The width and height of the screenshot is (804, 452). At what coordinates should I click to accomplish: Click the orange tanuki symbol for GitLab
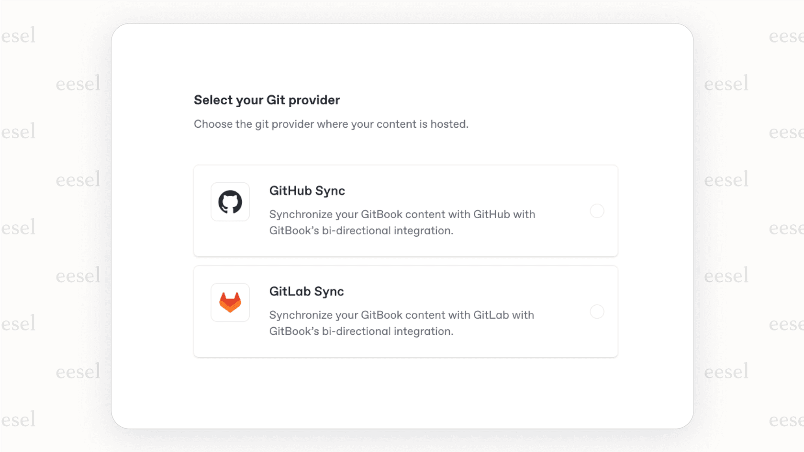[x=230, y=302]
